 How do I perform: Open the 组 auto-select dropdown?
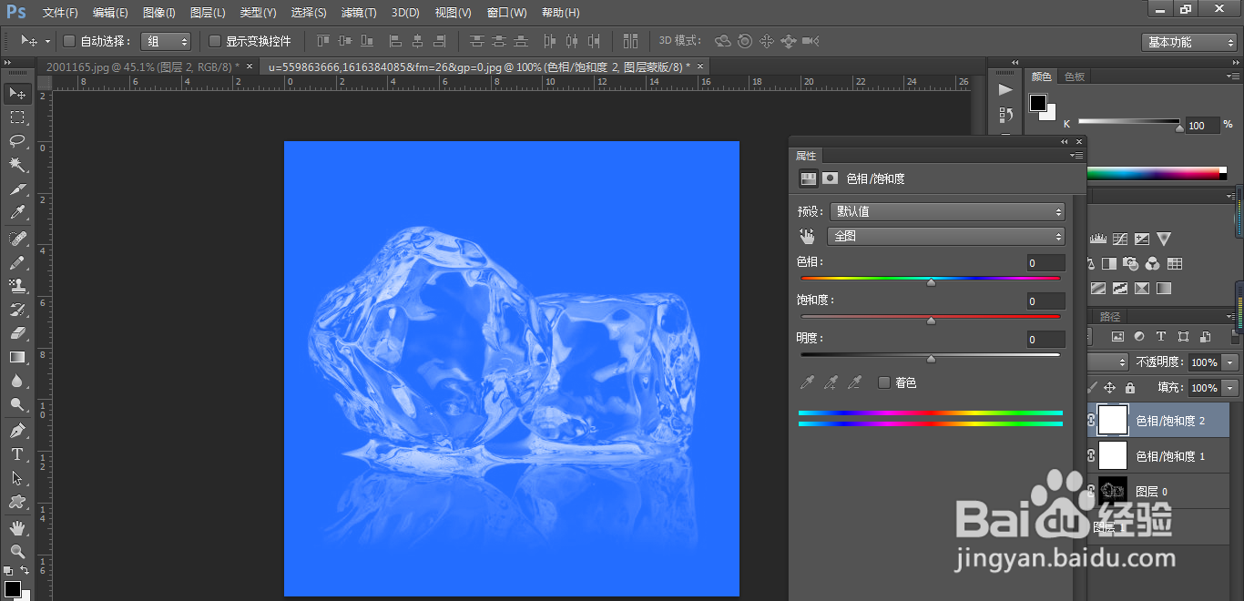pyautogui.click(x=166, y=41)
